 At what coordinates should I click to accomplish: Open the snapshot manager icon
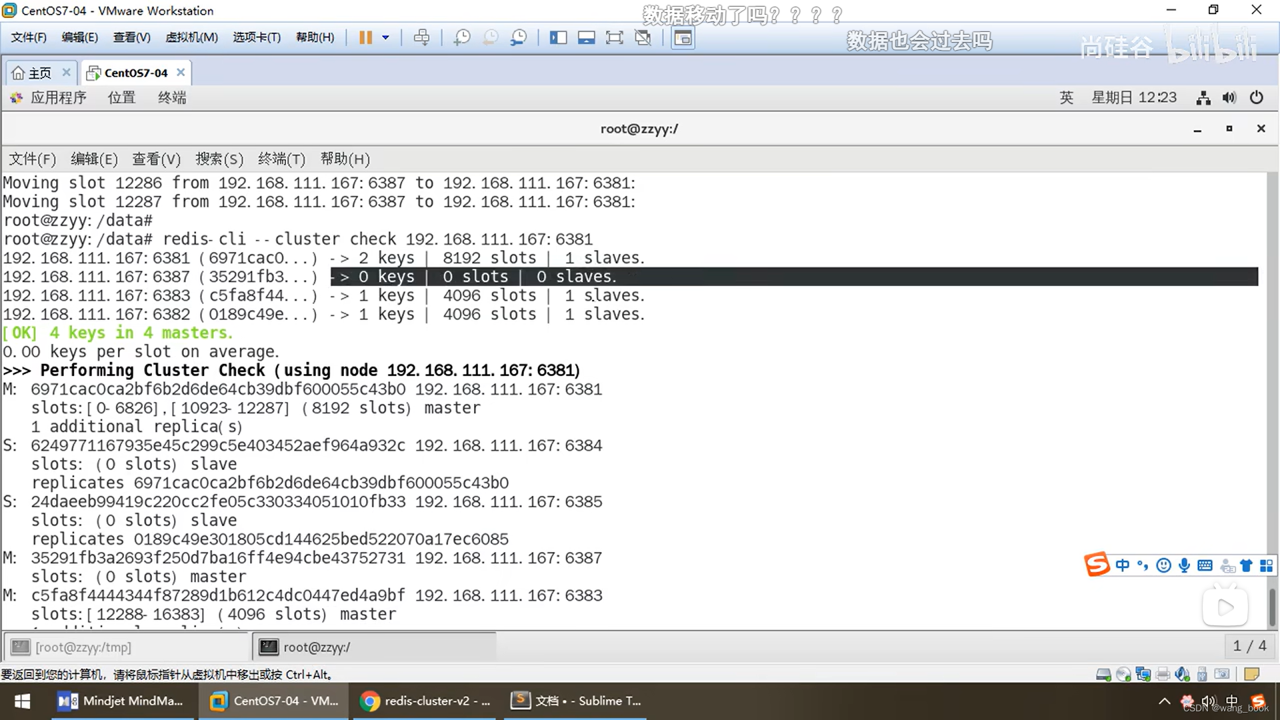coord(519,37)
